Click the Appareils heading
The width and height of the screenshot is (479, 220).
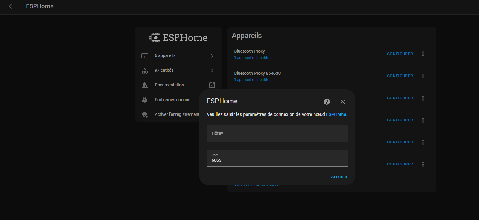click(x=247, y=36)
